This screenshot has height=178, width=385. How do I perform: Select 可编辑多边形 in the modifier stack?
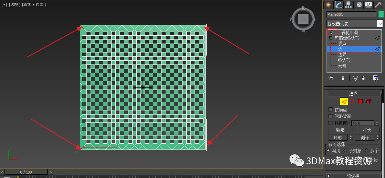(347, 38)
